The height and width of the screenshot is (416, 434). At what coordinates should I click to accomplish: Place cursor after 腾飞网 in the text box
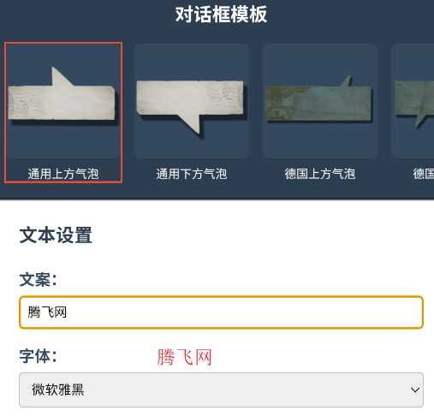(x=68, y=312)
